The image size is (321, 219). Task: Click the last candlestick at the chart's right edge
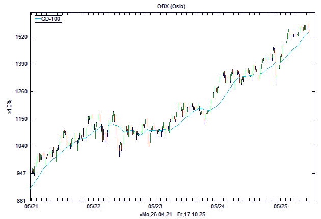coord(309,29)
